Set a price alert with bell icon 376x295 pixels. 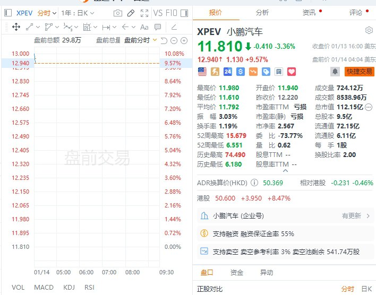coord(335,72)
